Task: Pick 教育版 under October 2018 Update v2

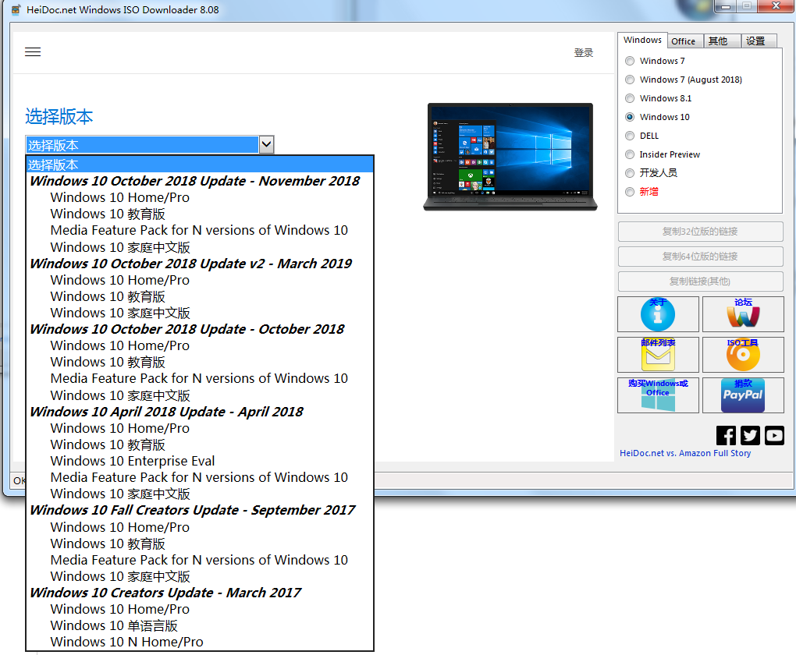Action: (x=200, y=296)
